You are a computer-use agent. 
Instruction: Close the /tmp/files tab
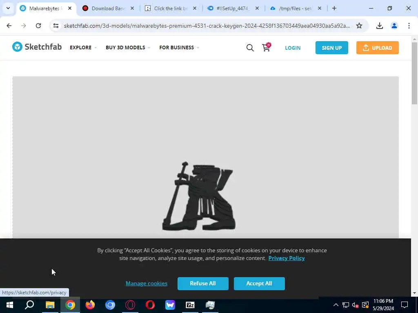319,8
